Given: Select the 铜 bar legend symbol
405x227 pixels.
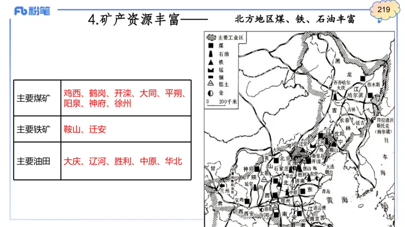Looking at the screenshot, I should pyautogui.click(x=211, y=77).
